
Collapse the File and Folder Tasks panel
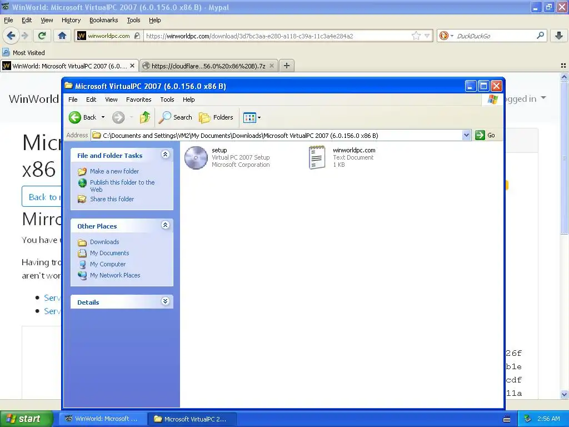(165, 155)
